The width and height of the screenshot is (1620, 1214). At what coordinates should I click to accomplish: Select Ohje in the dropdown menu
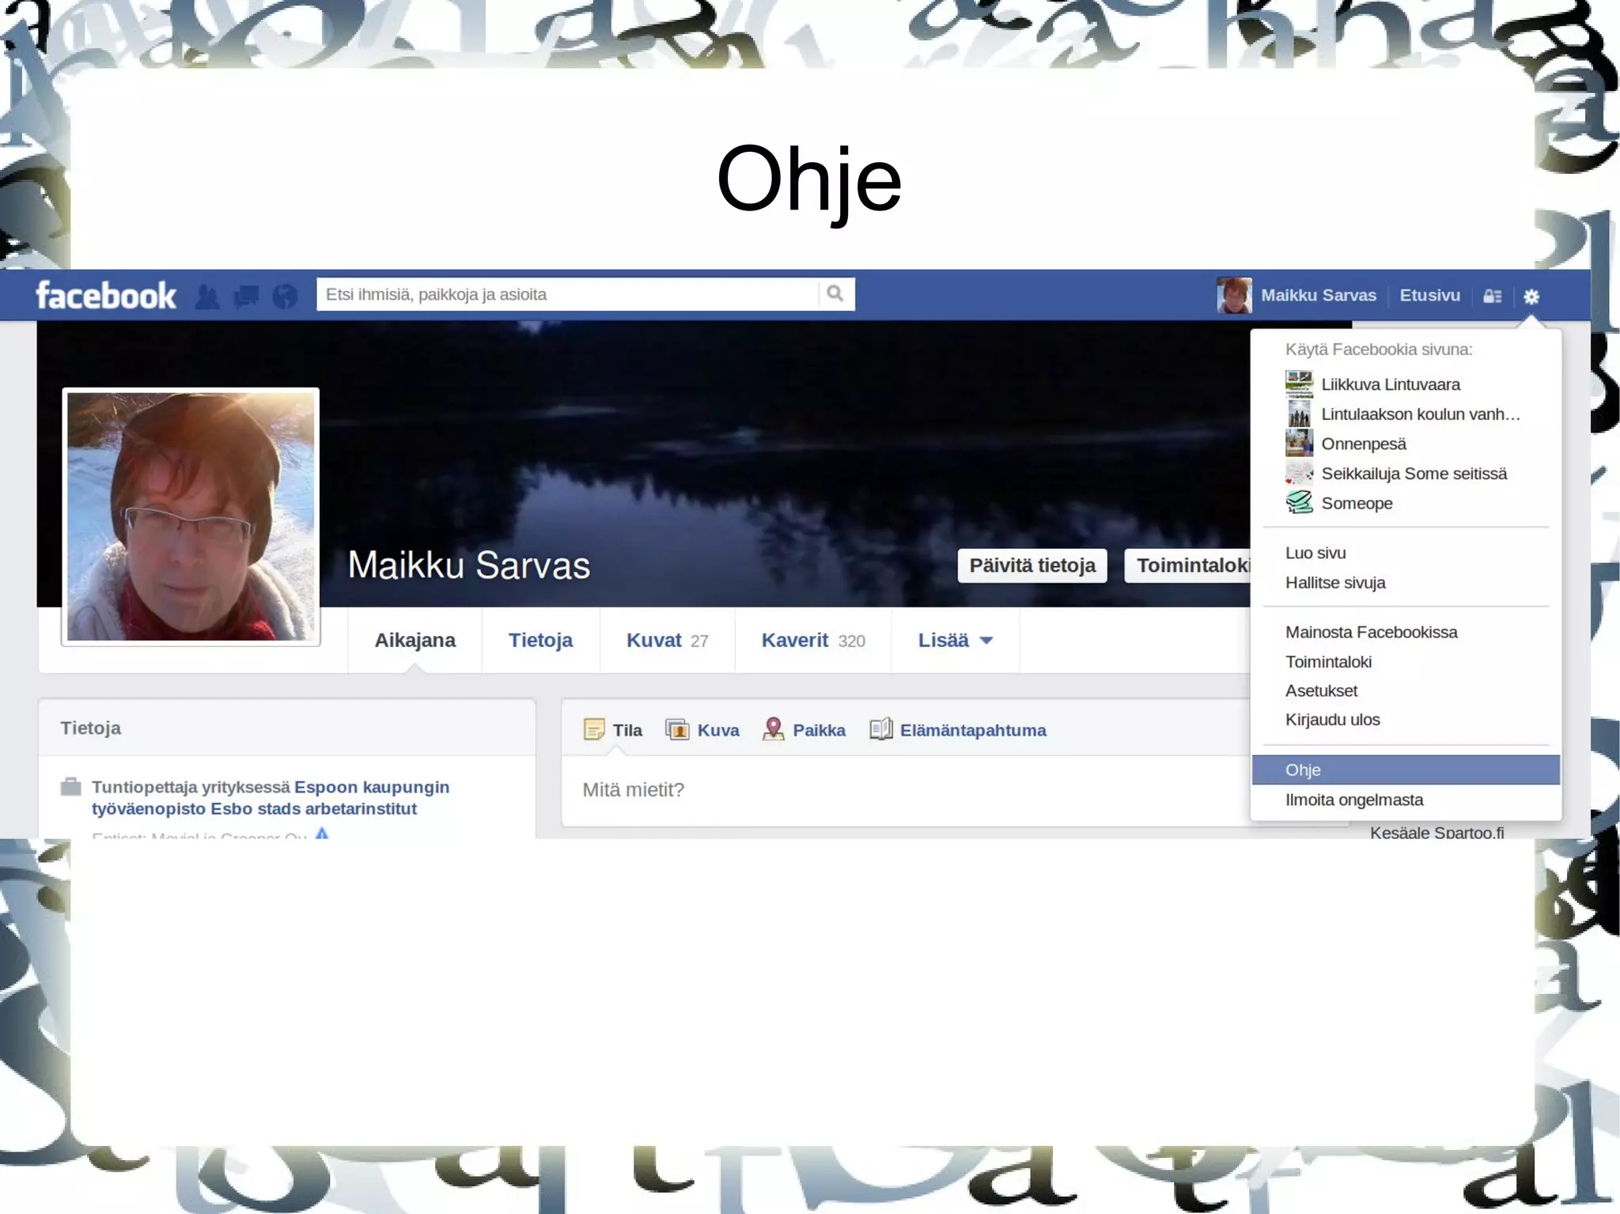[x=1304, y=770]
